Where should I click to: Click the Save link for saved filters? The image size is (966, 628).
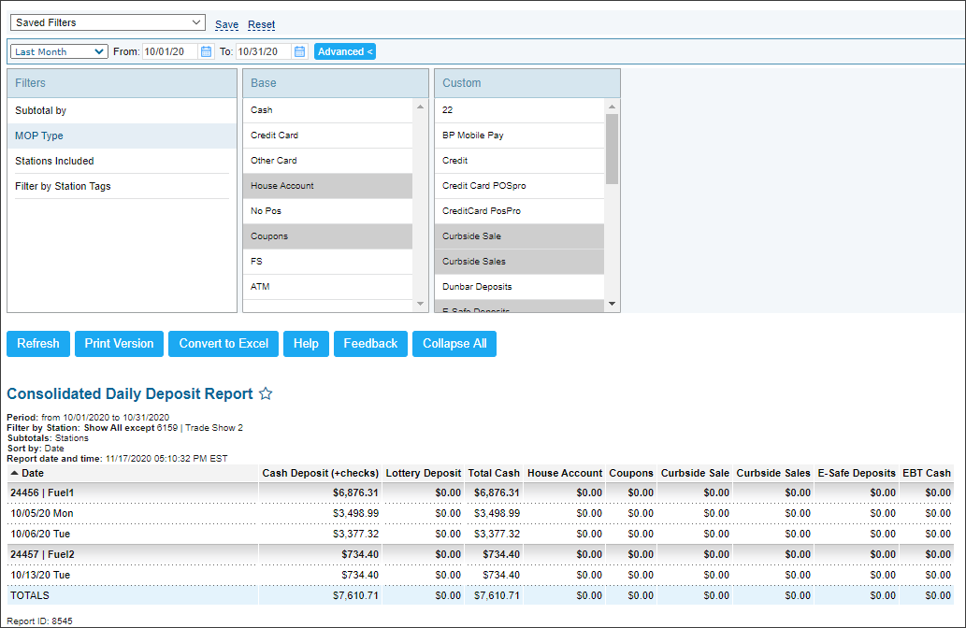coord(227,24)
